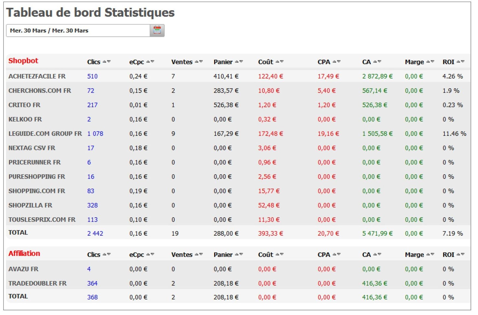Sort Shopbot table by eCpc arrows

(x=150, y=62)
